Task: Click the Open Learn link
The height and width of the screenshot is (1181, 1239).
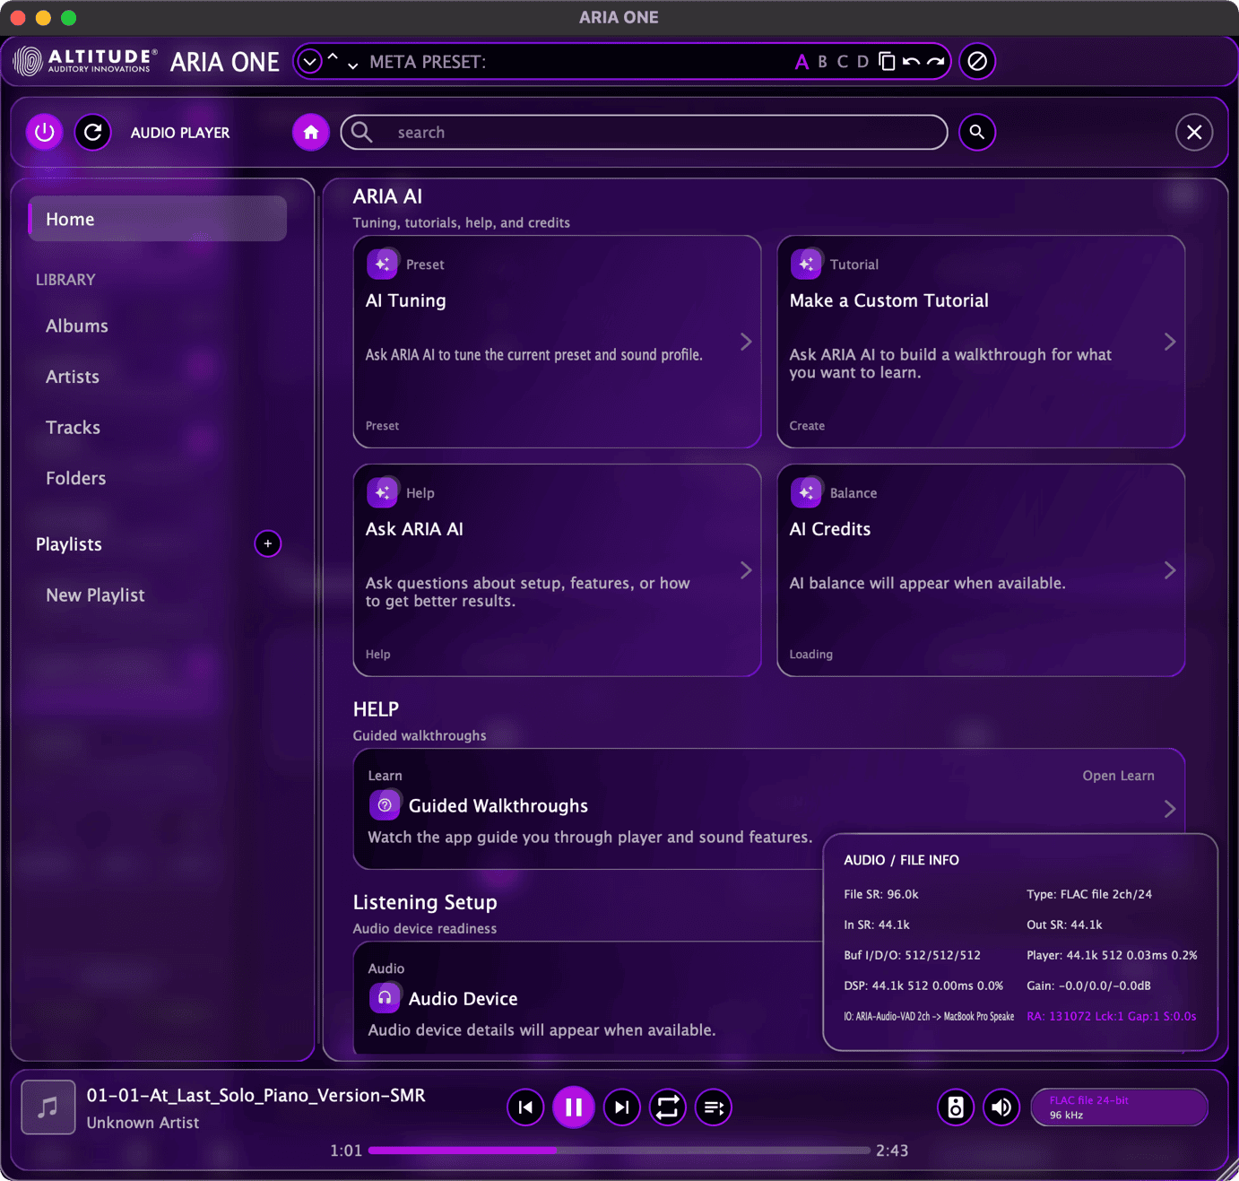Action: point(1118,776)
